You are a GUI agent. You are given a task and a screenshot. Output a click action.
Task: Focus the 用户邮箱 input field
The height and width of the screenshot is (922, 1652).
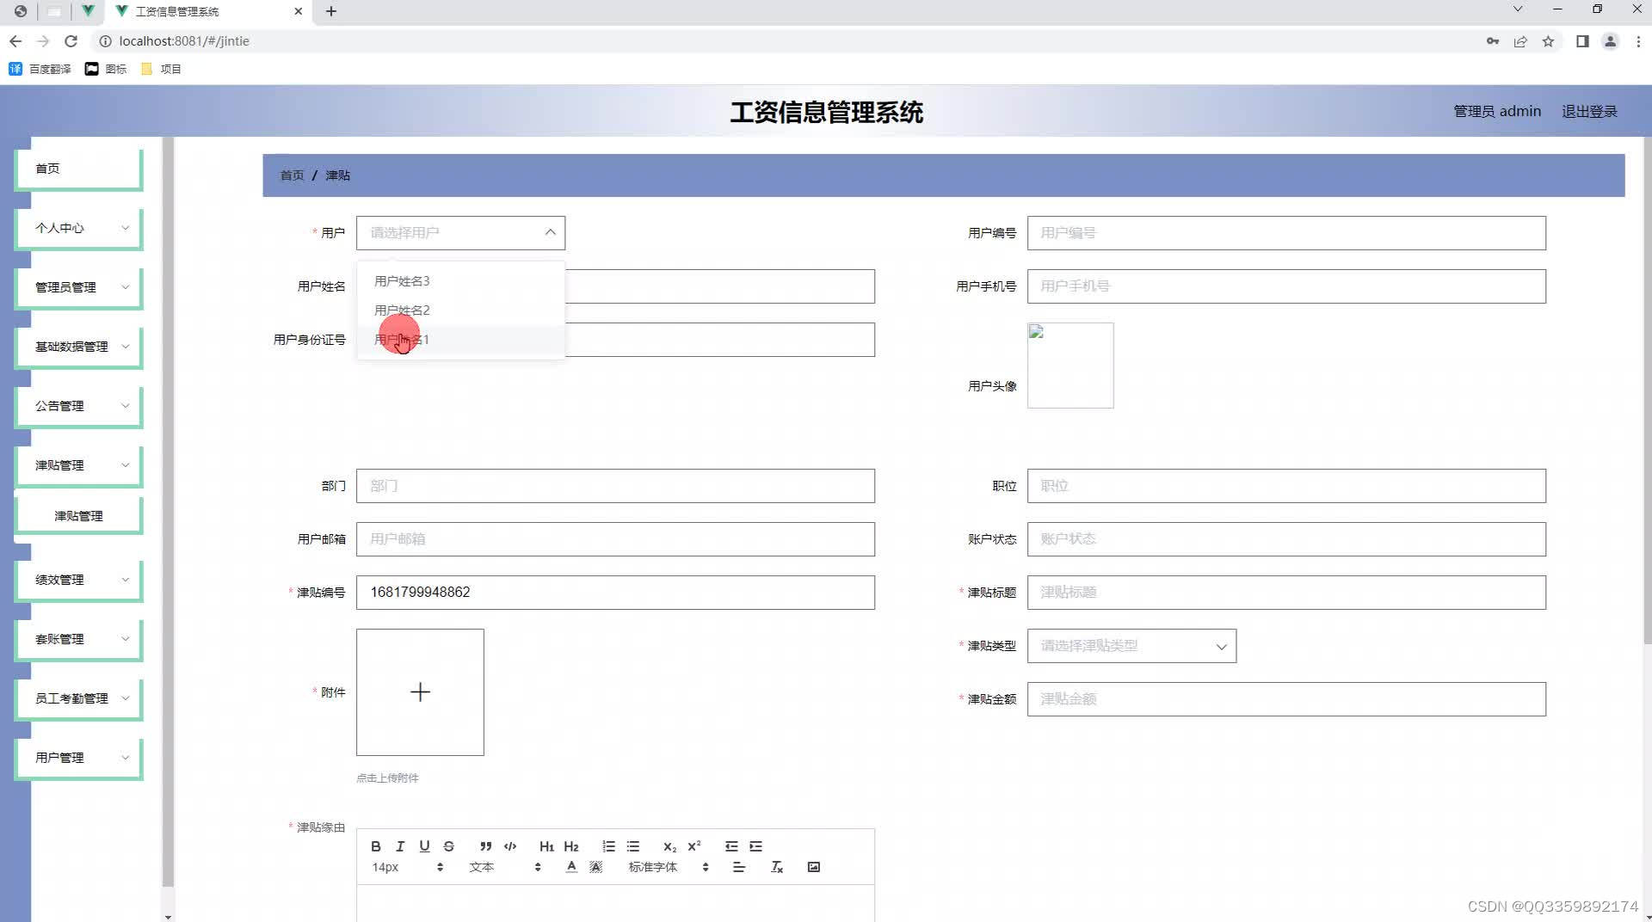point(615,539)
